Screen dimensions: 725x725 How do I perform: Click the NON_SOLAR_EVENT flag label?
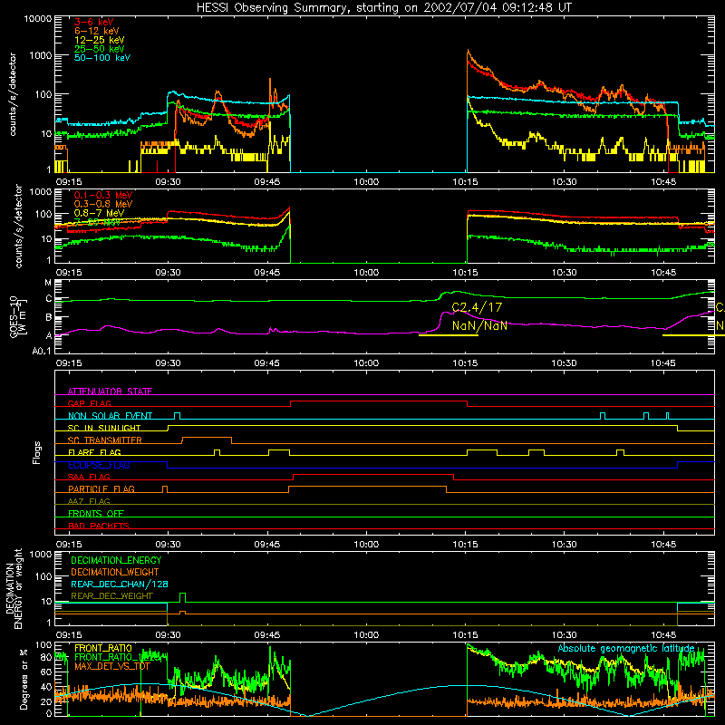tap(110, 416)
